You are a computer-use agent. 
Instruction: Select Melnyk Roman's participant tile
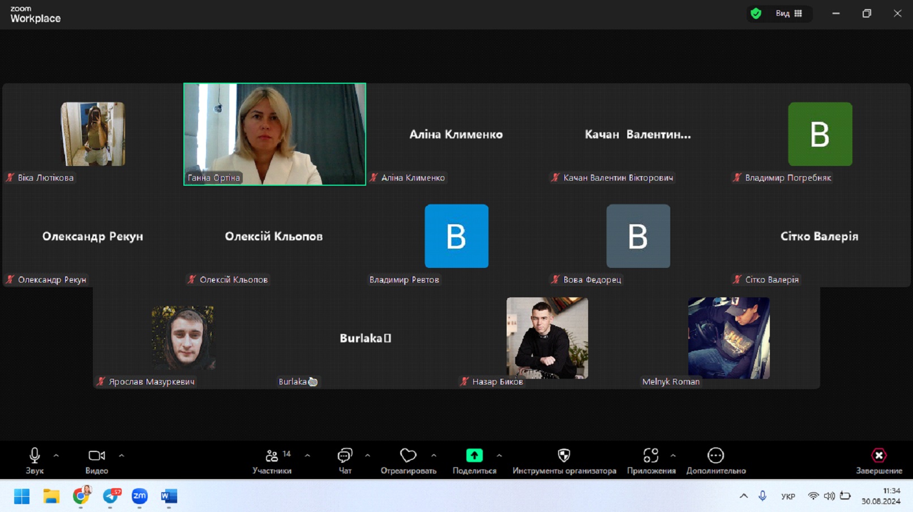click(728, 338)
